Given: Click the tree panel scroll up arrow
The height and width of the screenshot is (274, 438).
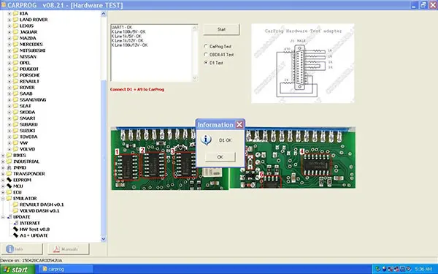Looking at the screenshot, I should click(104, 14).
